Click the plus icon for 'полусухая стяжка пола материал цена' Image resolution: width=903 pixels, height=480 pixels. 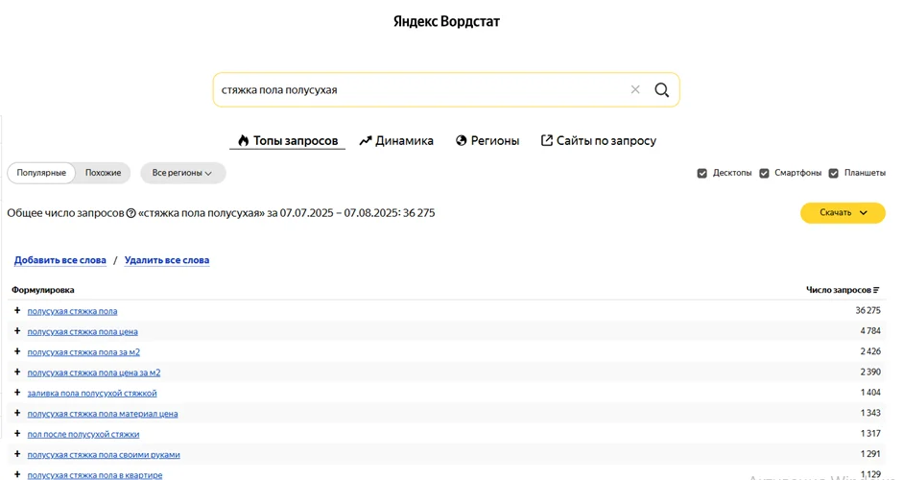[17, 413]
